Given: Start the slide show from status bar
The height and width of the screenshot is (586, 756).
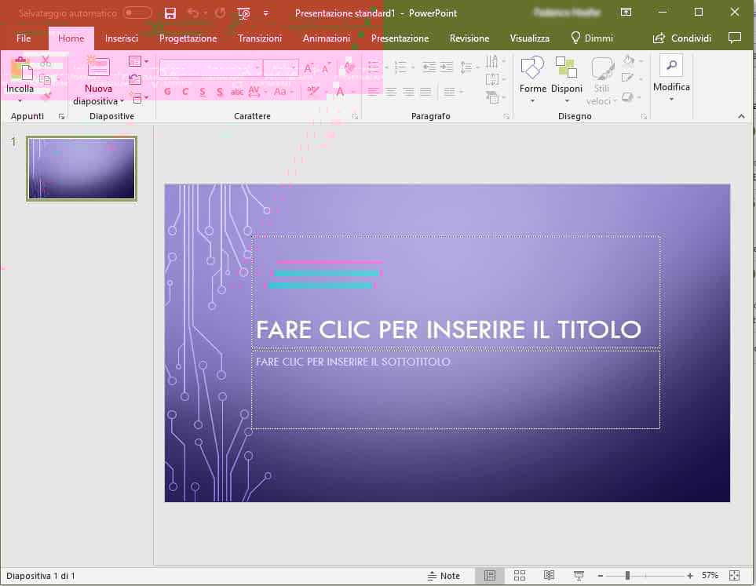Looking at the screenshot, I should tap(579, 575).
